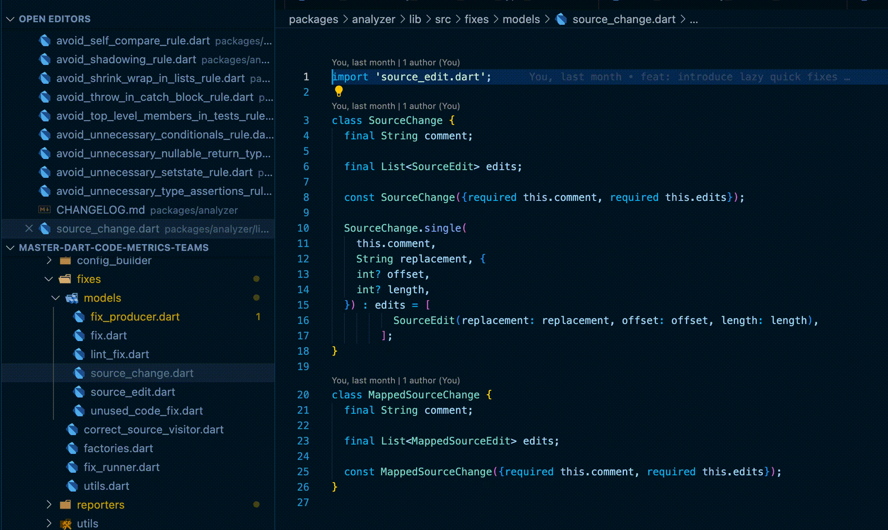Expand the utils folder chevron
This screenshot has width=888, height=530.
point(49,524)
